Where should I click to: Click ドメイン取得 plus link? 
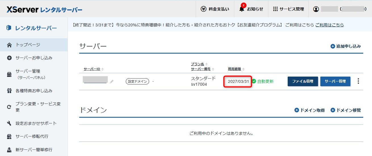click(309, 110)
